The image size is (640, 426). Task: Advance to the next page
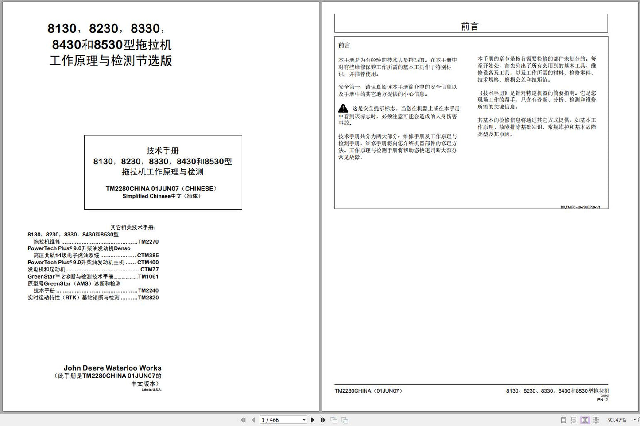point(313,420)
